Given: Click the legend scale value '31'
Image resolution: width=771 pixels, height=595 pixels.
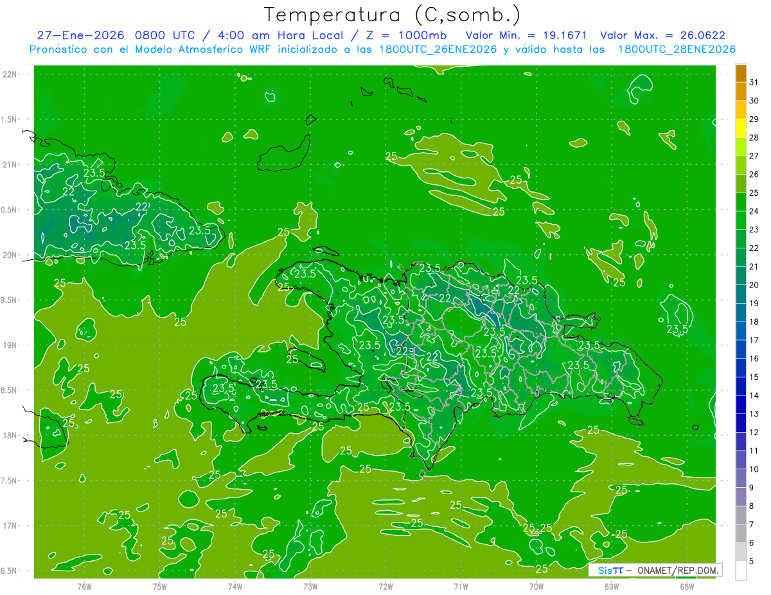Looking at the screenshot, I should pyautogui.click(x=754, y=82).
